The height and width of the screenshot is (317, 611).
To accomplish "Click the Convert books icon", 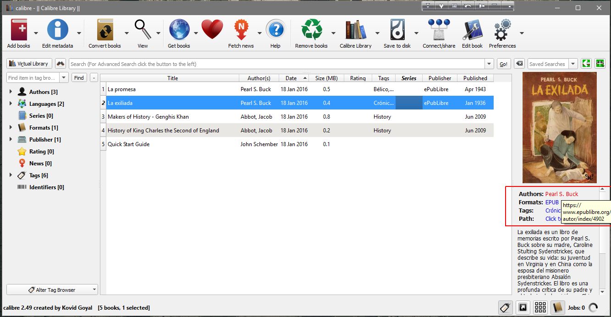I will 105,30.
